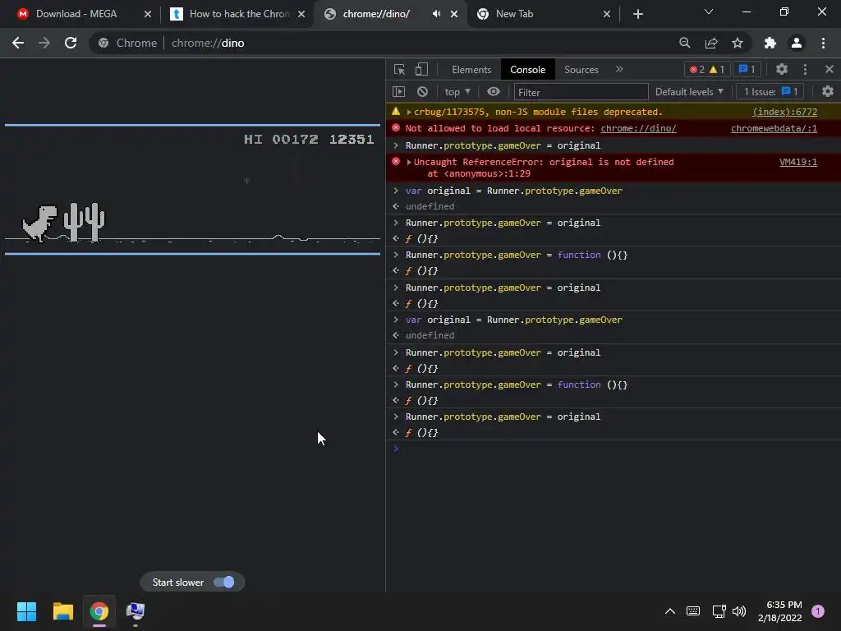Switch to the Elements tab
Screen dimensions: 841x631
point(471,70)
